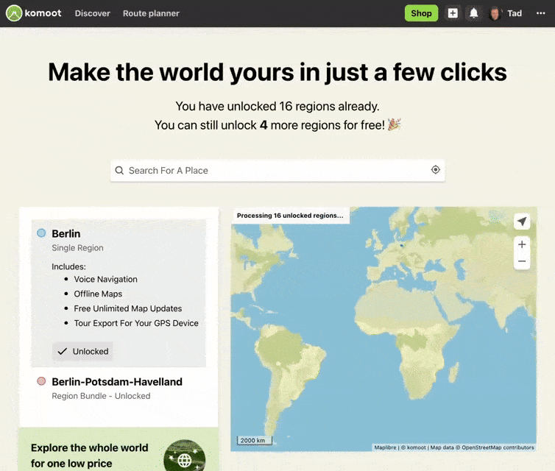This screenshot has width=555, height=471.
Task: Click the '2000 km' map scale label
Action: coord(253,441)
